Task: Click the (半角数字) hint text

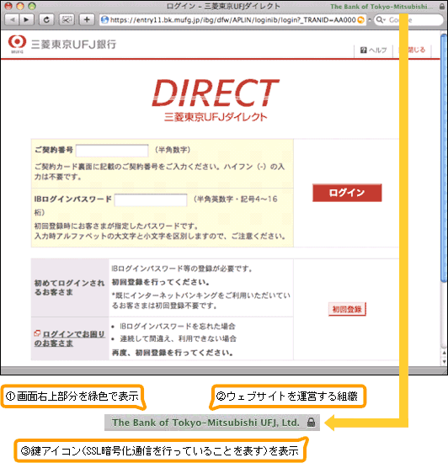Action: [173, 150]
